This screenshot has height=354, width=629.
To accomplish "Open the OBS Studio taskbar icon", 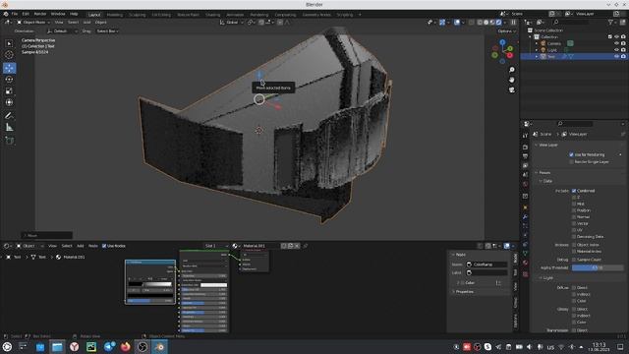I will [142, 347].
